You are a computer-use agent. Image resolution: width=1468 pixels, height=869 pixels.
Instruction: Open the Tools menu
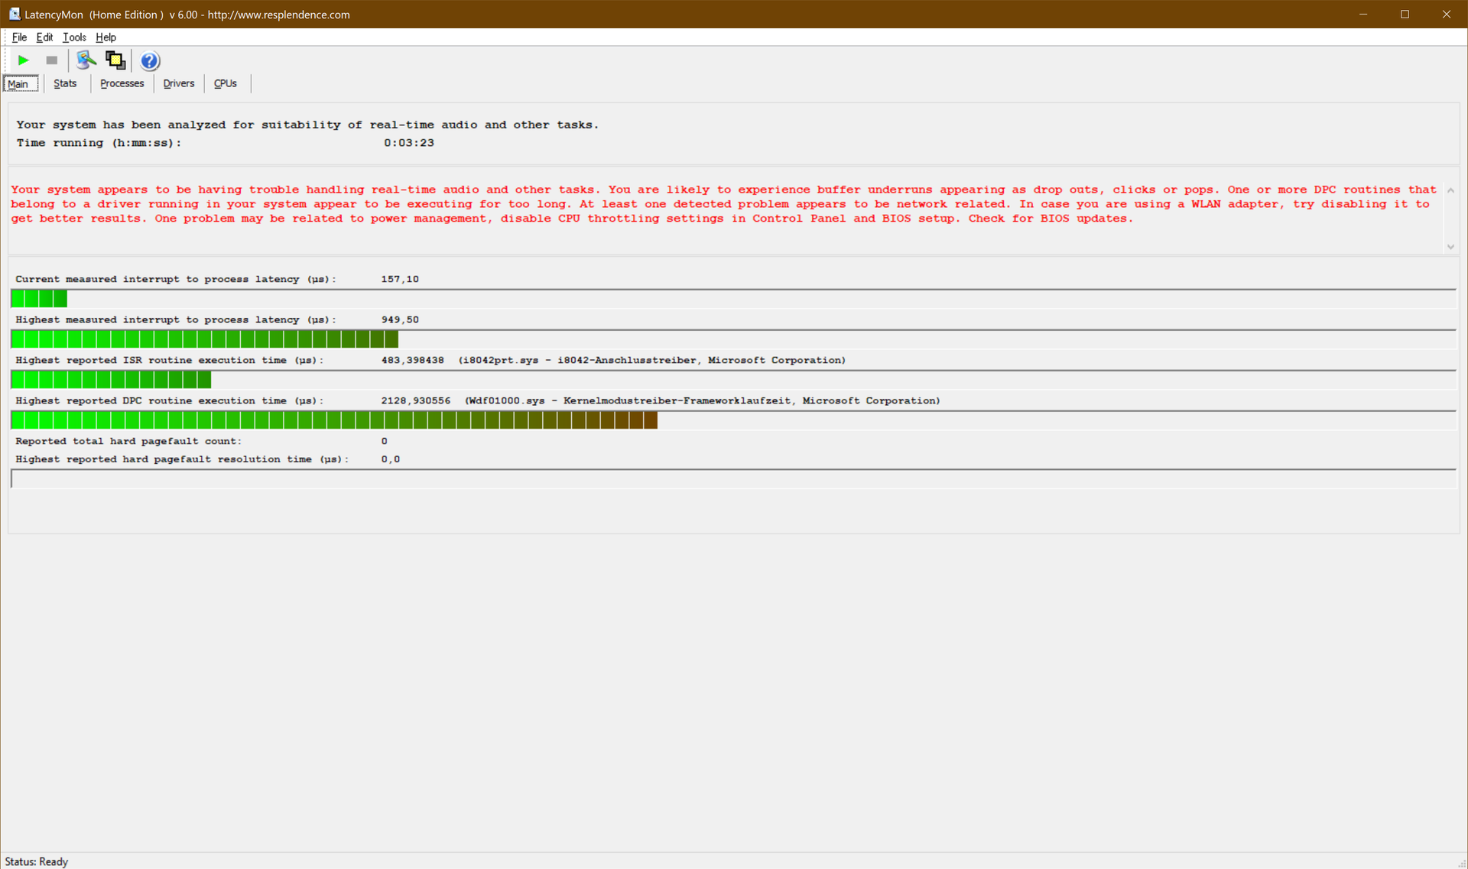(74, 37)
